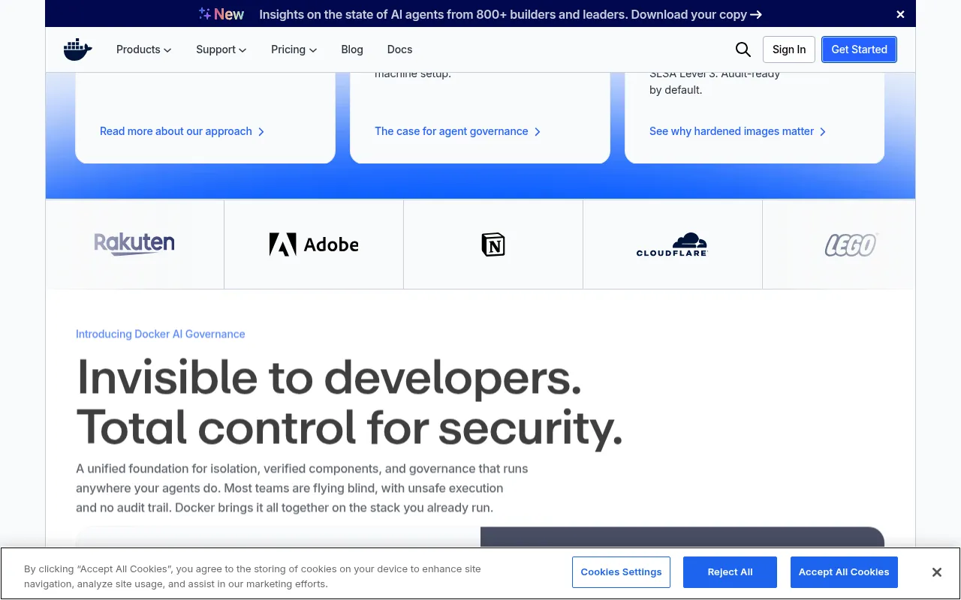Click the Cloudflare logo
The image size is (961, 600).
[672, 244]
